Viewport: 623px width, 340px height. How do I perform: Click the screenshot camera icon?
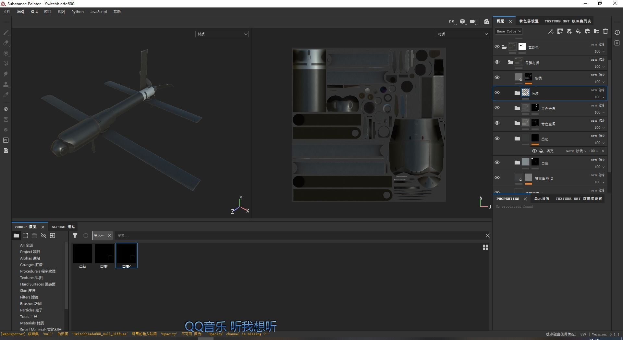coord(486,21)
